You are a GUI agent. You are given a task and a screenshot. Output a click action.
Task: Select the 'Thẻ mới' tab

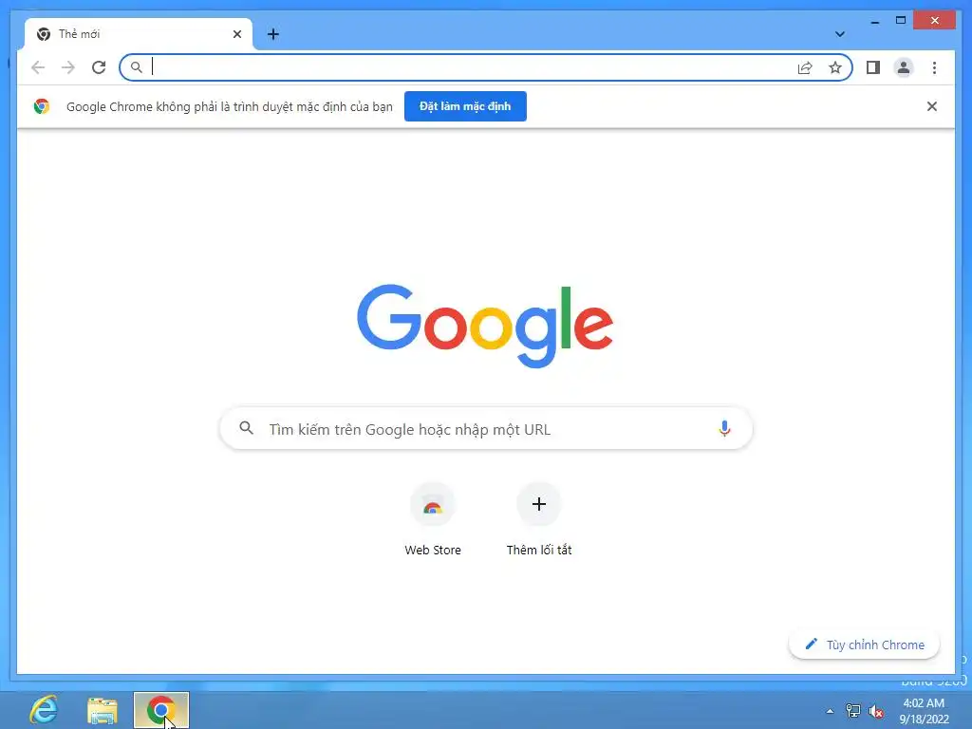tap(139, 34)
